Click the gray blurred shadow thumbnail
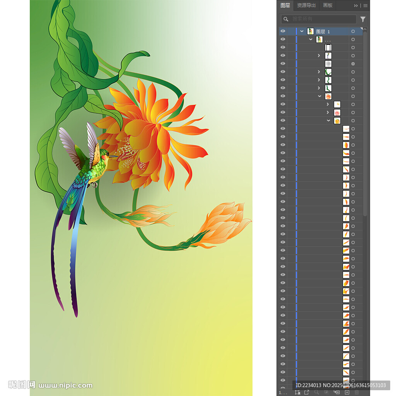396x396 pixels. tap(328, 64)
